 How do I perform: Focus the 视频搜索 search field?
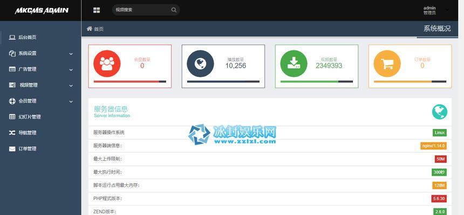[x=146, y=10]
